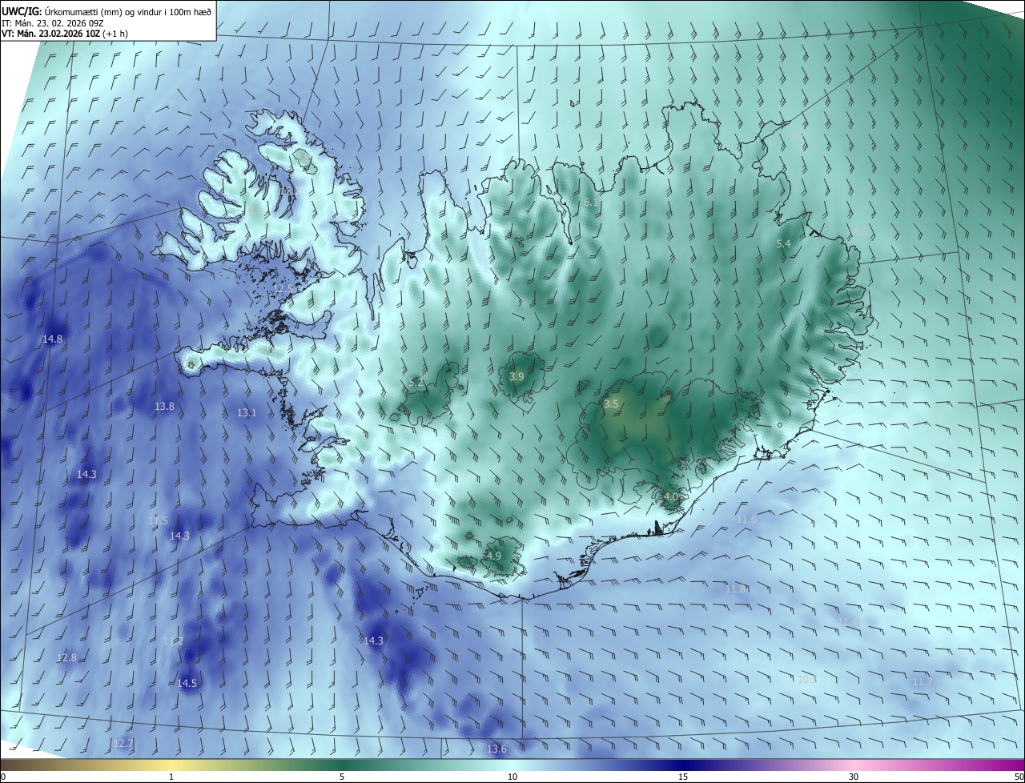Click the 5.2 value label on the map
This screenshot has width=1025, height=783.
coord(416,383)
